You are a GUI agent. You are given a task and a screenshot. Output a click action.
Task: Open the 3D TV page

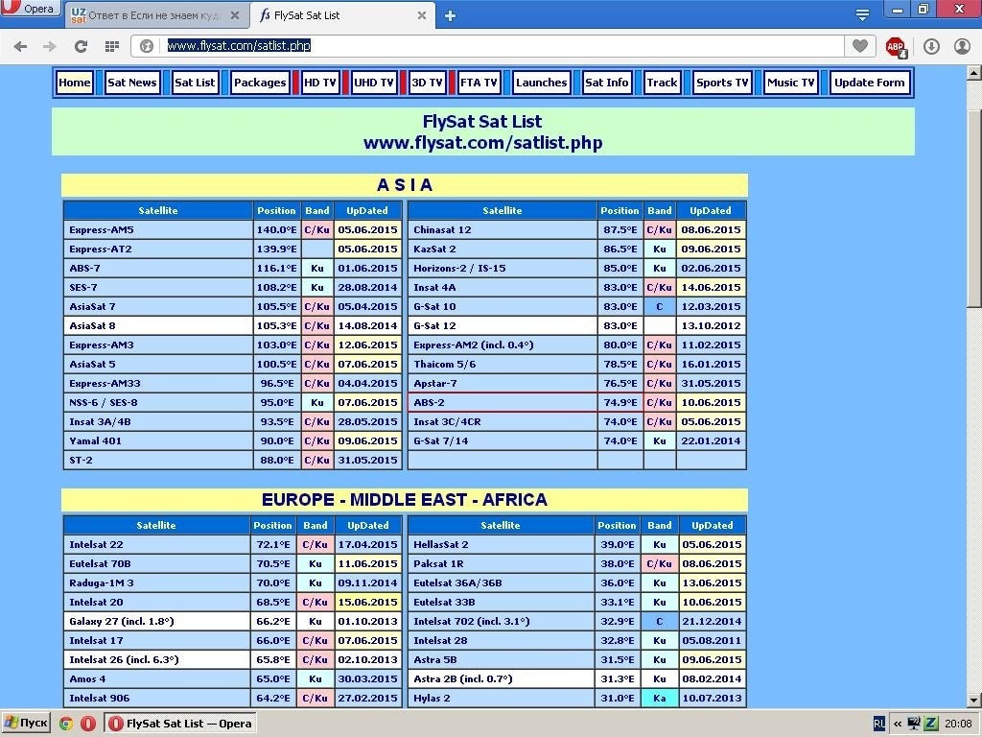427,83
